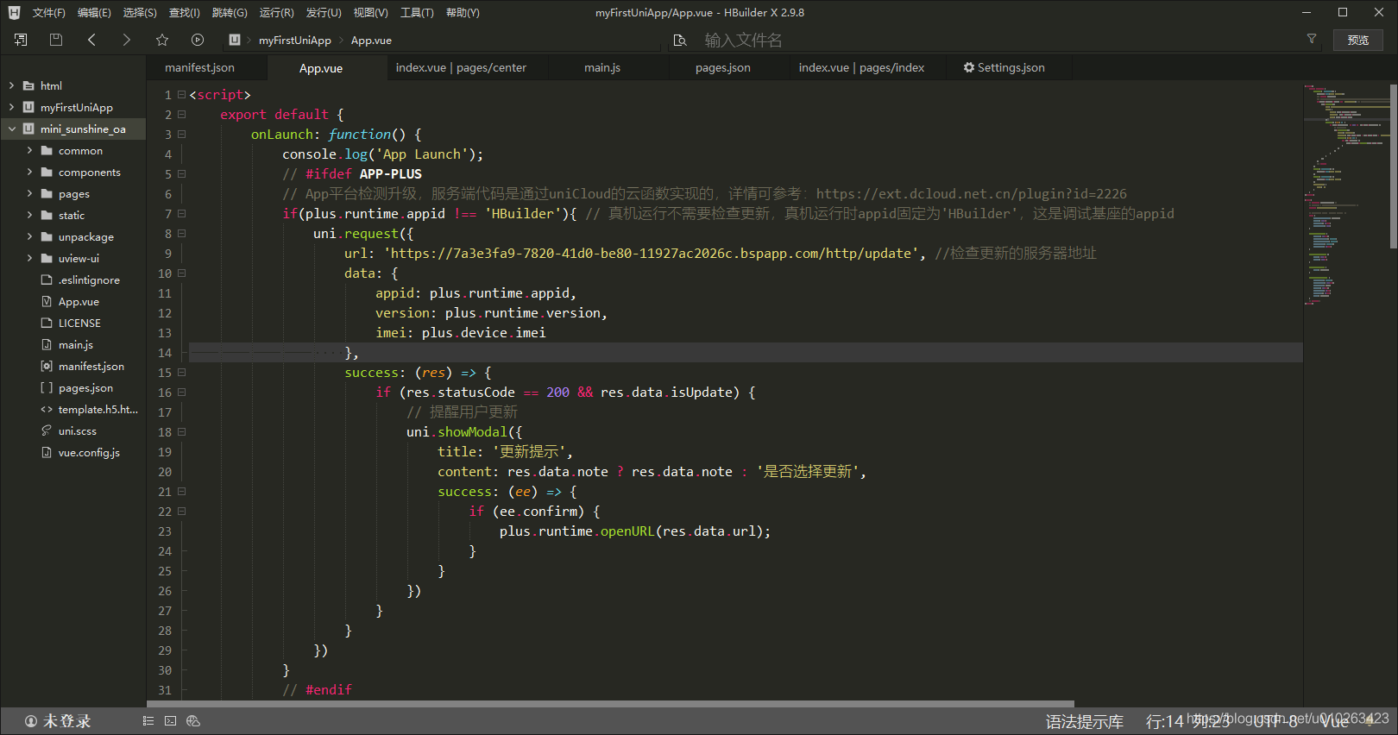Expand the html project folder
Screen dimensions: 1398x735
point(11,85)
